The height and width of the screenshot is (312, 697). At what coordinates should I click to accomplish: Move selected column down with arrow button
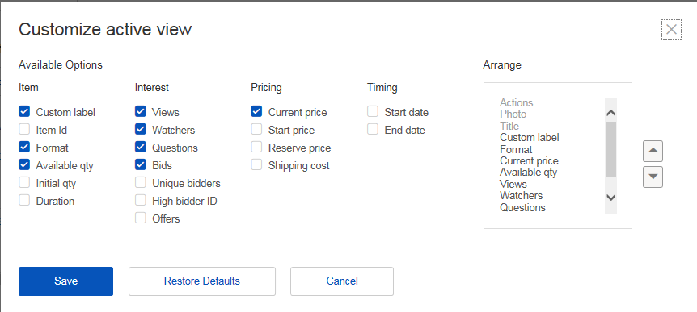[653, 177]
